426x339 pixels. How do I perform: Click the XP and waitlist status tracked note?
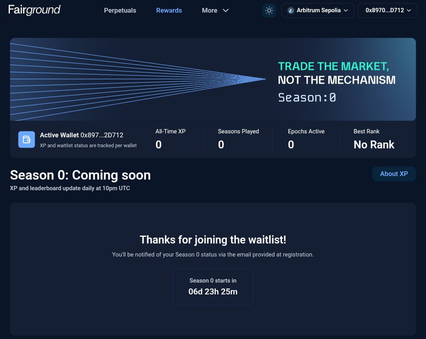pyautogui.click(x=88, y=146)
